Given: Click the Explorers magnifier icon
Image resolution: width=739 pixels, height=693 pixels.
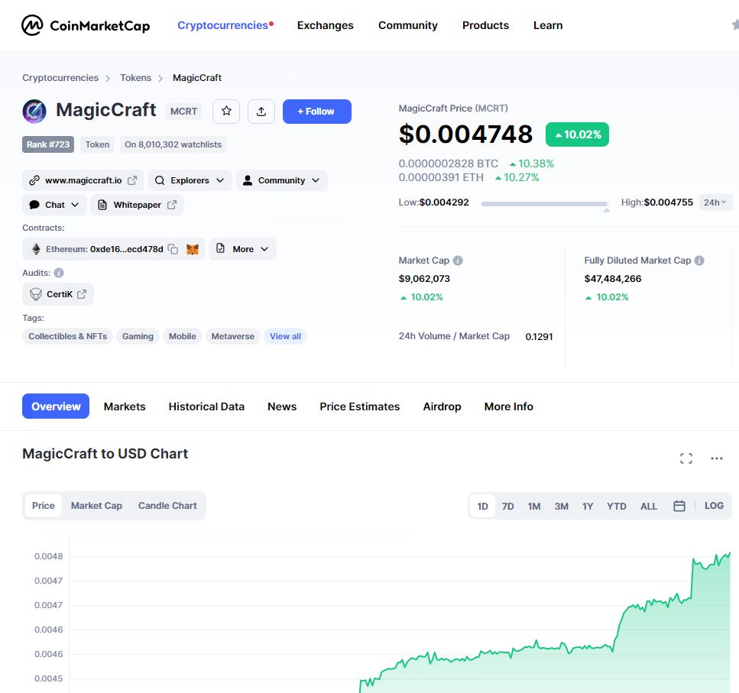Looking at the screenshot, I should point(160,180).
